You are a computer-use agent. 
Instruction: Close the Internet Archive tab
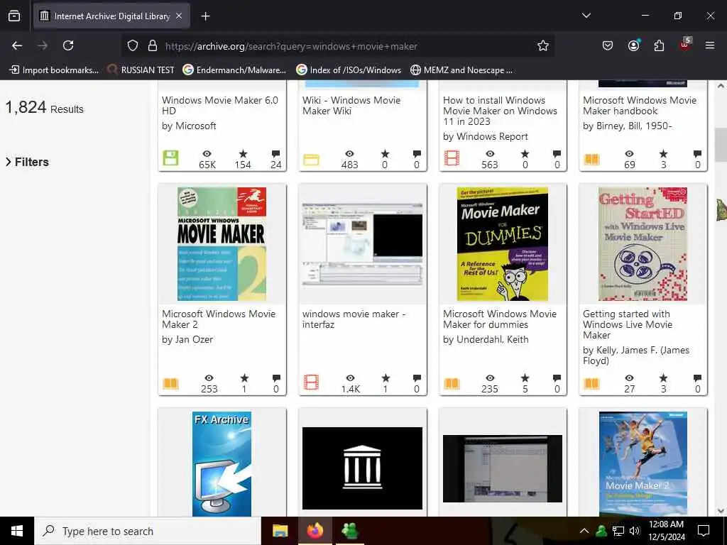coord(179,16)
